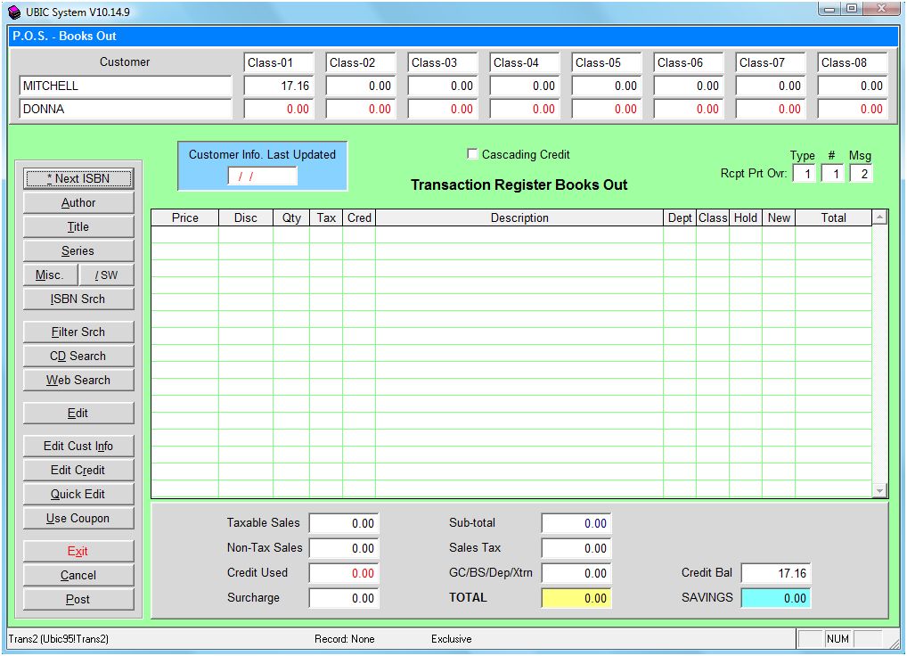Image resolution: width=907 pixels, height=656 pixels.
Task: Click the Rcpt Prt Ovr # field
Action: [832, 174]
